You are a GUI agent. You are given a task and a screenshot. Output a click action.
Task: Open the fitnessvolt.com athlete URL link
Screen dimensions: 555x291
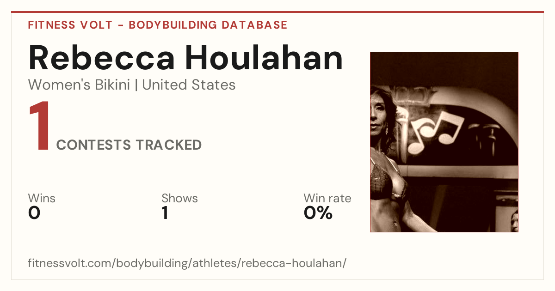tap(187, 263)
